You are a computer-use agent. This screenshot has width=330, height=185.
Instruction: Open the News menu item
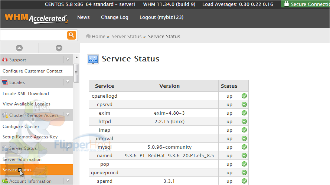pos(84,17)
